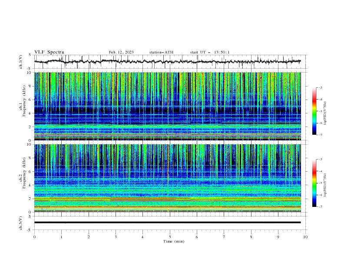Click the 'VLF Spectra' title text

pos(49,52)
